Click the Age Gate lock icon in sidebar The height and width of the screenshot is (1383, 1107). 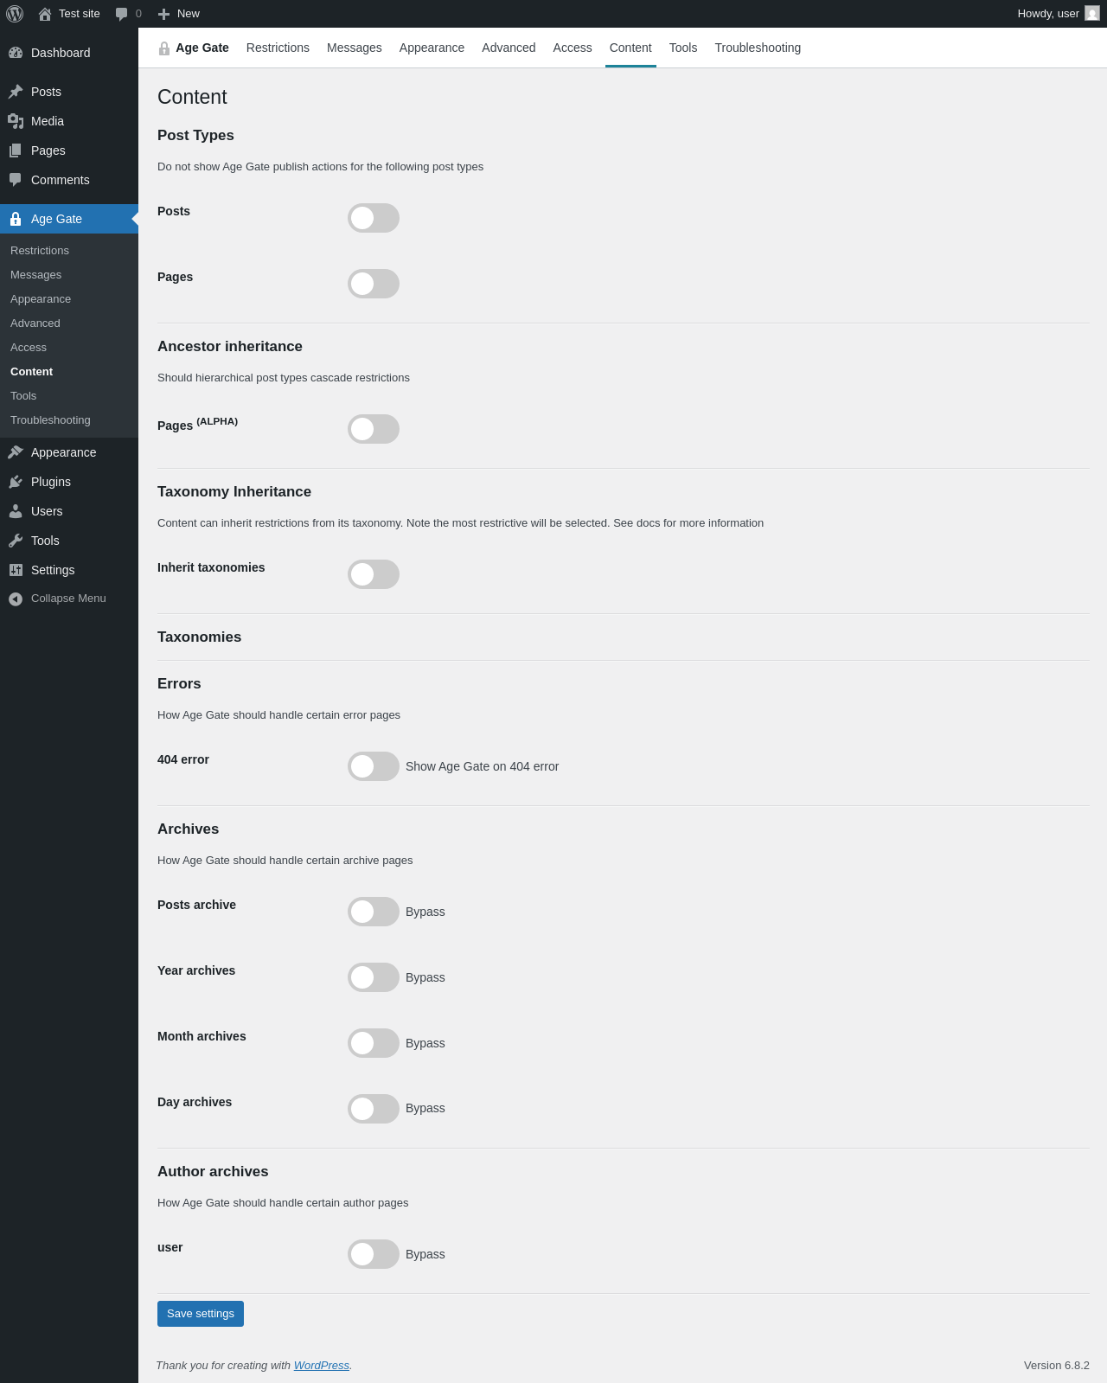tap(16, 219)
